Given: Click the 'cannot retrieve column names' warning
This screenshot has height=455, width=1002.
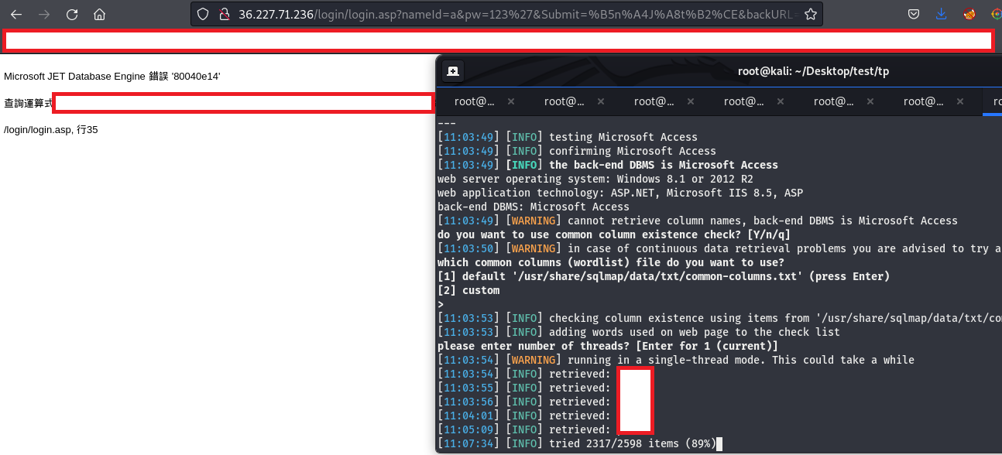Looking at the screenshot, I should point(698,221).
